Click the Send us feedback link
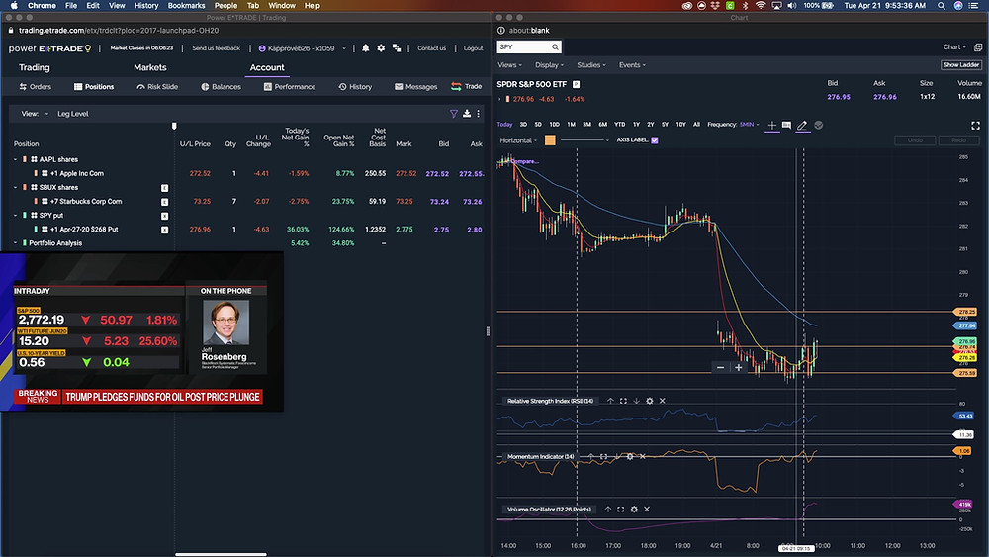Image resolution: width=989 pixels, height=557 pixels. 216,47
